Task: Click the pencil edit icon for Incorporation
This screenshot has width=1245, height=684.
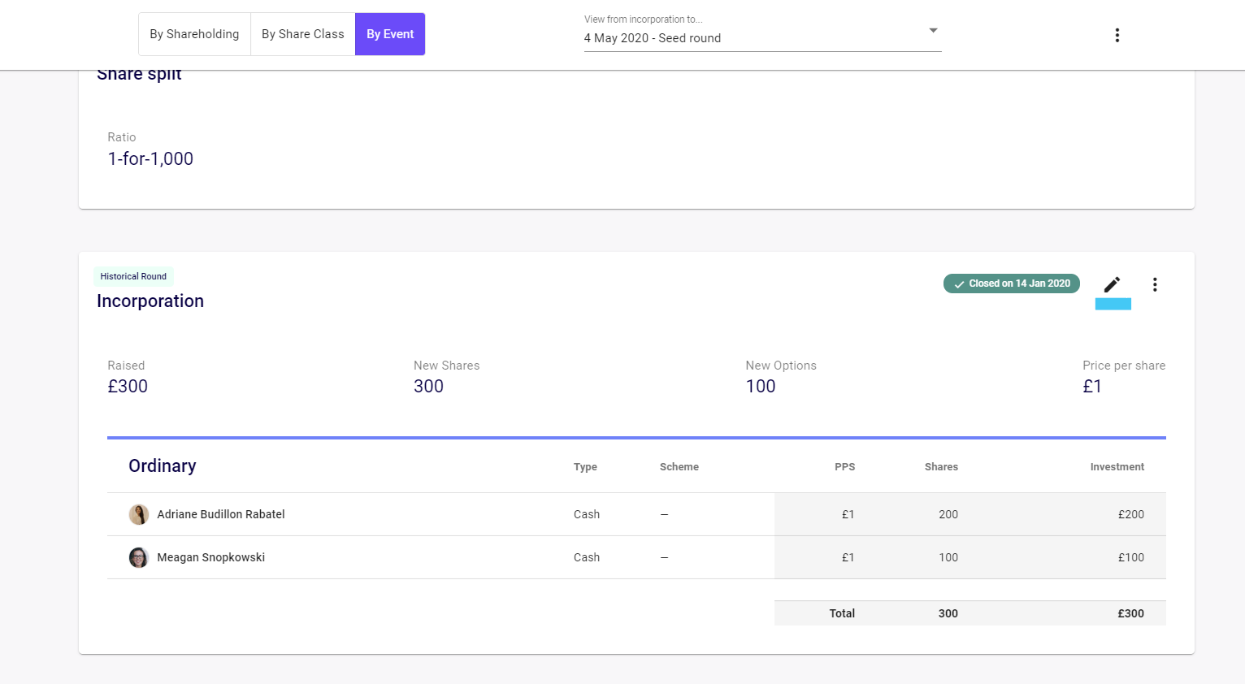Action: pos(1112,284)
